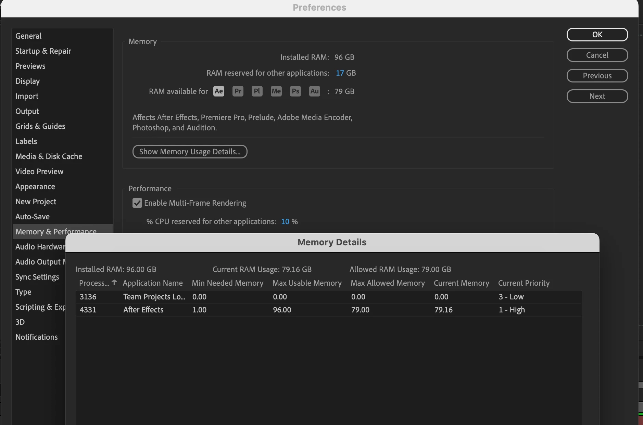
Task: Click the '1 - High' priority cell
Action: coord(512,310)
